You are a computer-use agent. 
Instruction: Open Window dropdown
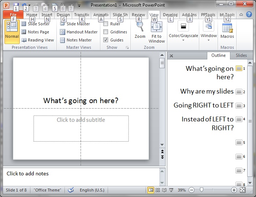[x=209, y=31]
